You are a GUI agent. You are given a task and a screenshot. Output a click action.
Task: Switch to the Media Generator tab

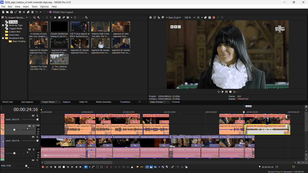coord(103,102)
